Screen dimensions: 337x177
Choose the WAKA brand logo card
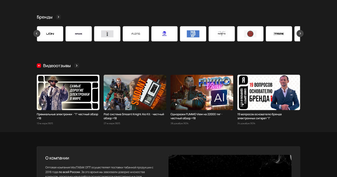165,34
